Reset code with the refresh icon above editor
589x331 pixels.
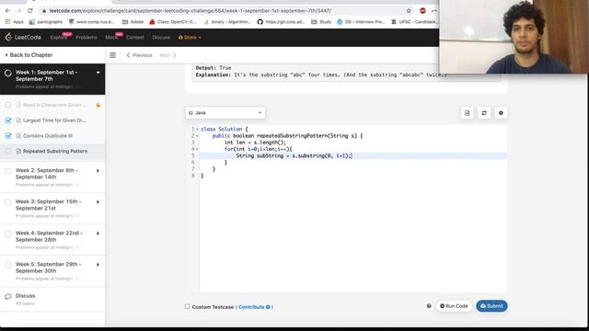pos(484,113)
